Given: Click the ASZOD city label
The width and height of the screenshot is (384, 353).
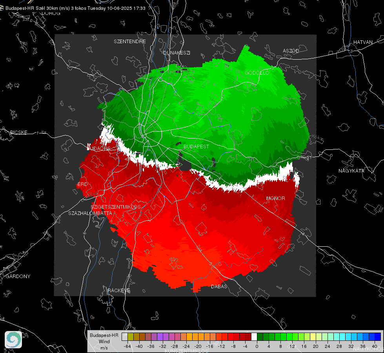Looking at the screenshot, I should click(x=291, y=51).
